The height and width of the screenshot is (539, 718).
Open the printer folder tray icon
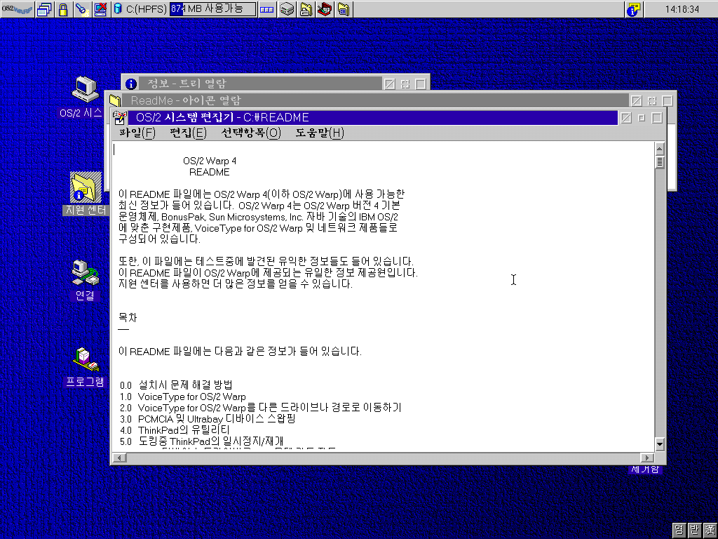tap(306, 9)
